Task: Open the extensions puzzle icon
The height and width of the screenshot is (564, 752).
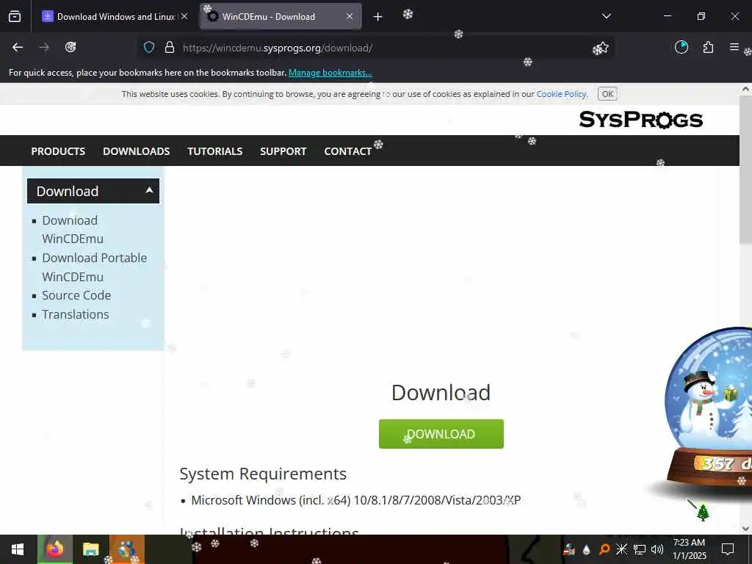Action: click(x=708, y=47)
